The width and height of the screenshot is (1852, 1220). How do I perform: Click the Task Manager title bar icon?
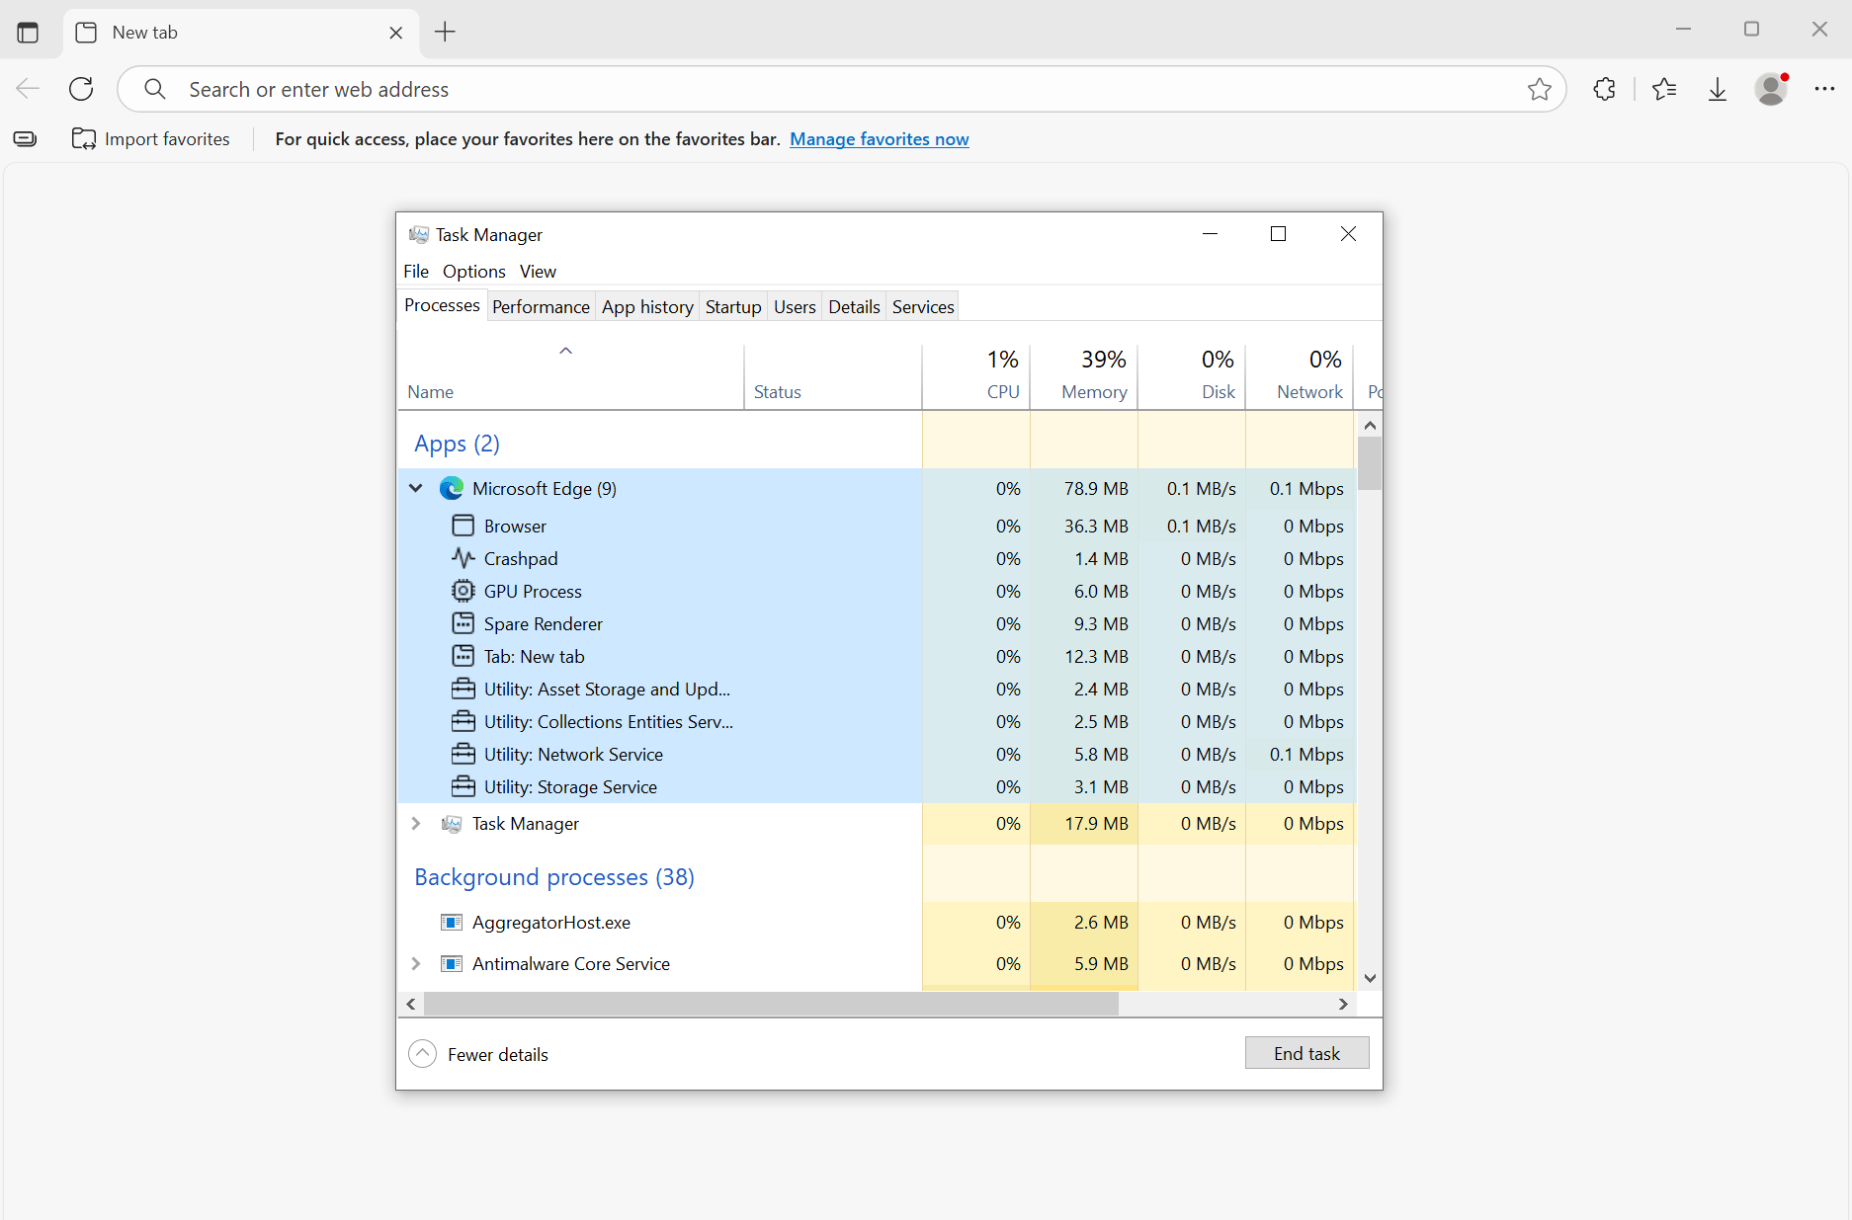pyautogui.click(x=419, y=234)
